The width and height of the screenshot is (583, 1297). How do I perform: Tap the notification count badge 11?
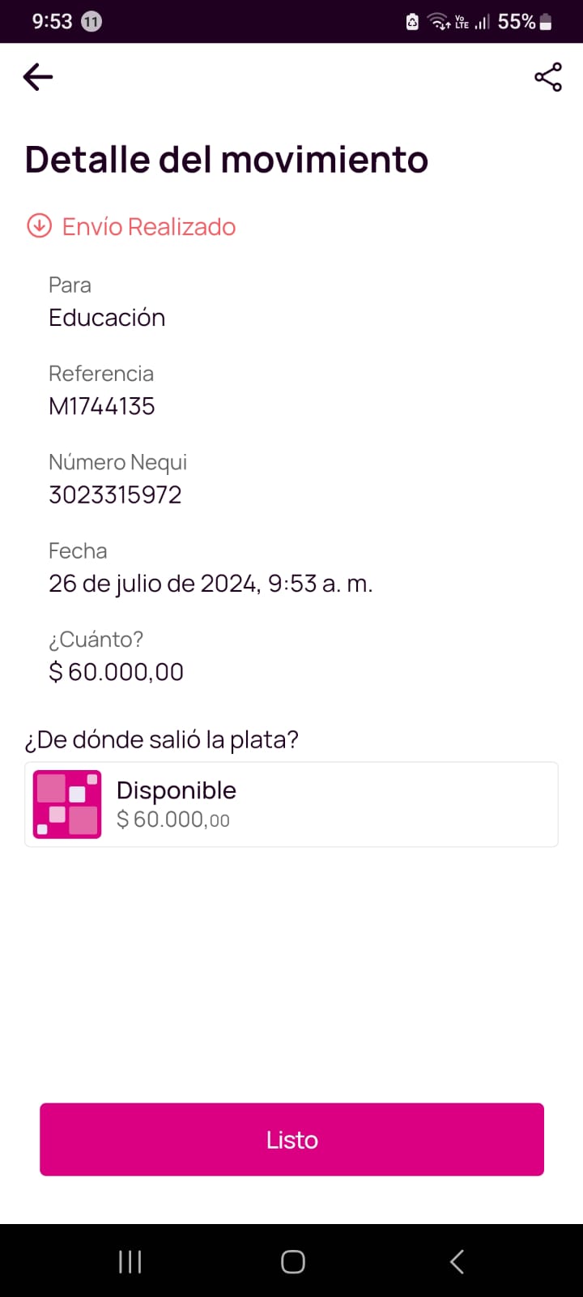pos(91,22)
